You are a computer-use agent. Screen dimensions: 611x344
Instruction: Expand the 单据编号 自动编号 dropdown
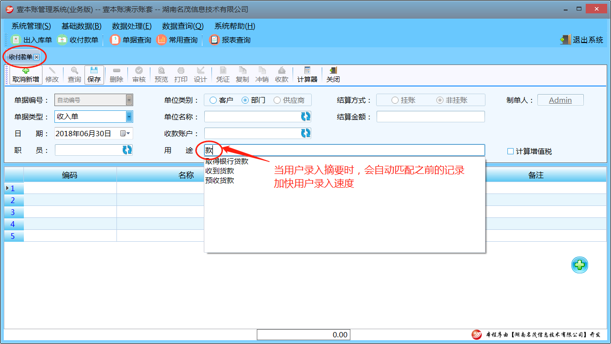[129, 100]
